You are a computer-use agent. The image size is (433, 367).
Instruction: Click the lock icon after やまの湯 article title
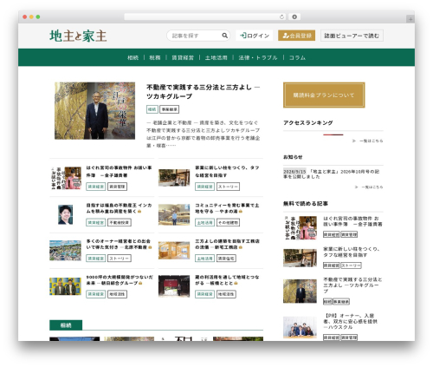(x=241, y=212)
